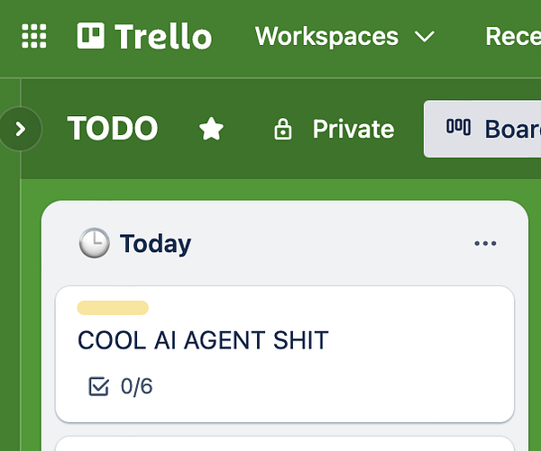Click the Board view bars icon
The height and width of the screenshot is (451, 541).
click(x=458, y=128)
